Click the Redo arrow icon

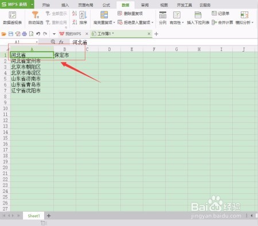[45, 34]
